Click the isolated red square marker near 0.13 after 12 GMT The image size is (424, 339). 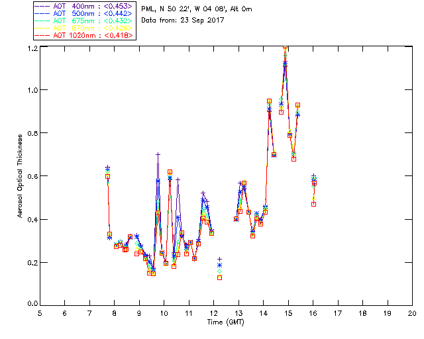coord(219,277)
